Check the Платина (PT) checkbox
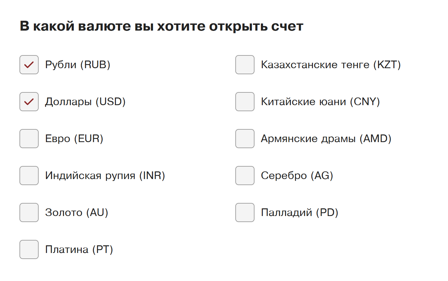This screenshot has height=281, width=448. [29, 249]
